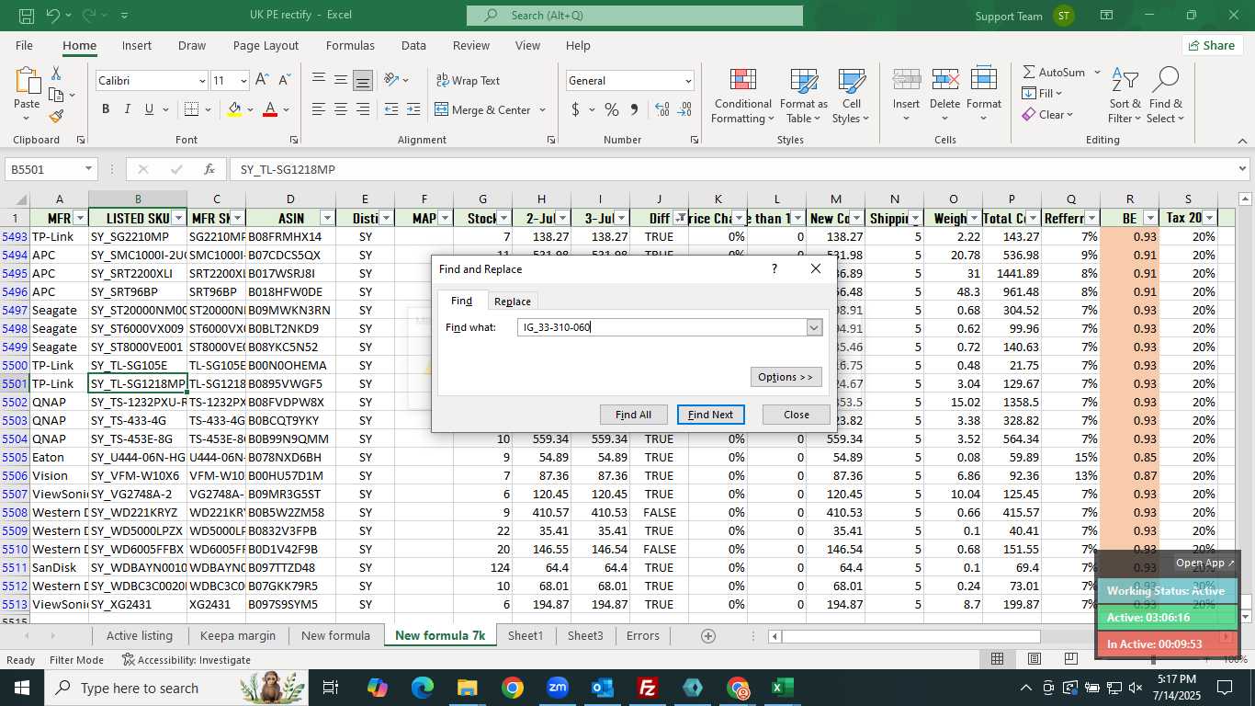Click the new sheet plus icon
Viewport: 1255px width, 706px height.
[x=707, y=635]
